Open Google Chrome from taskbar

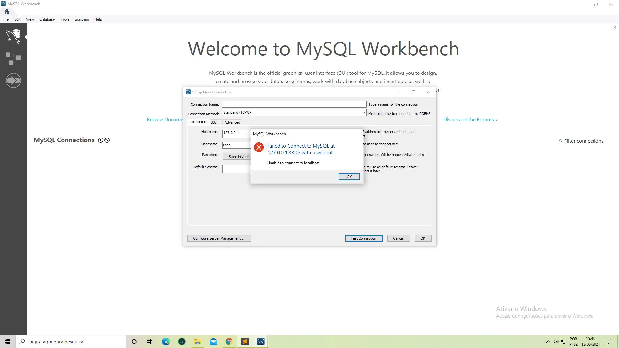[x=229, y=342]
